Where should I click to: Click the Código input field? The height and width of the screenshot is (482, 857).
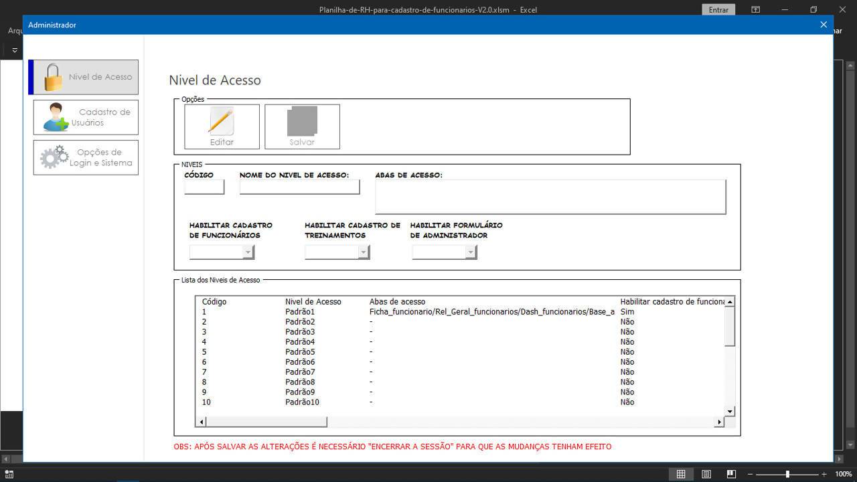click(204, 187)
